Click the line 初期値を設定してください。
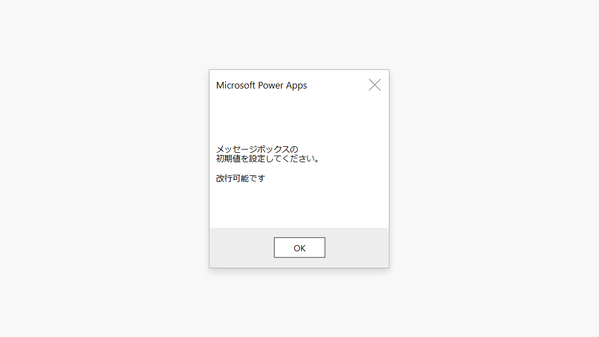This screenshot has height=337, width=599. [266, 157]
